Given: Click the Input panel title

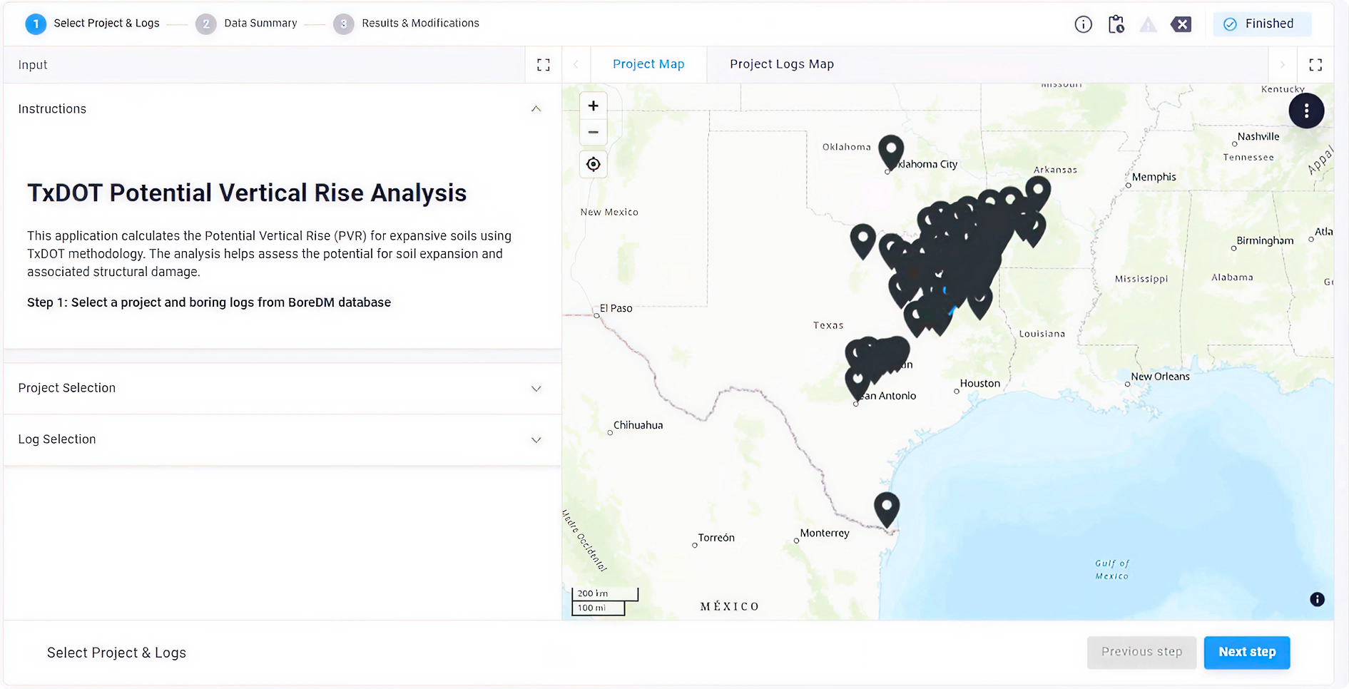Looking at the screenshot, I should (x=33, y=65).
